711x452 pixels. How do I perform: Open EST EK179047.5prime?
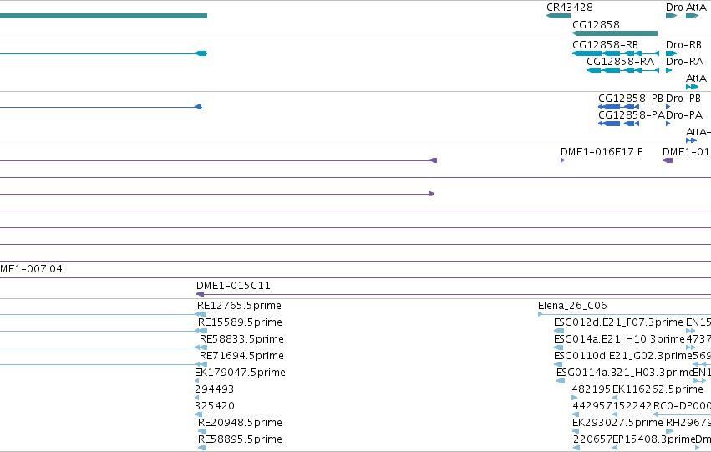(240, 373)
